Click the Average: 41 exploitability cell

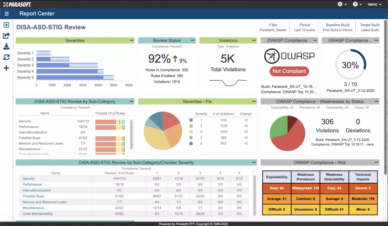coord(277,199)
